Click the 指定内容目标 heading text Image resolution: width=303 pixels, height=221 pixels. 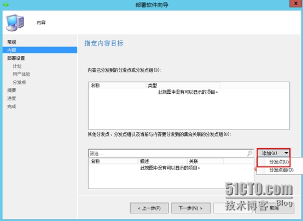pos(104,43)
